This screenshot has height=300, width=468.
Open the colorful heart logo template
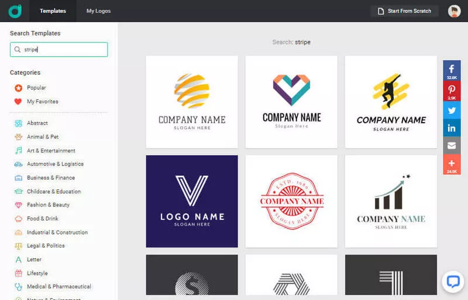coord(291,102)
